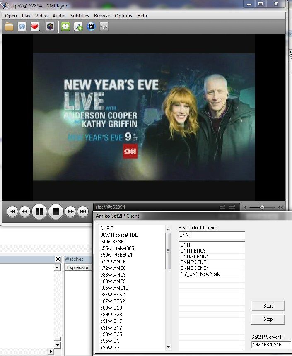Pause the SMPlayer playback
The height and width of the screenshot is (356, 292).
tap(39, 212)
